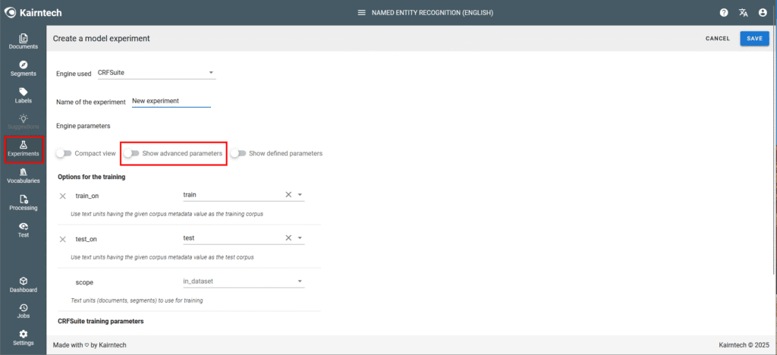Click the SAVE button
Viewport: 777px width, 355px height.
(753, 38)
